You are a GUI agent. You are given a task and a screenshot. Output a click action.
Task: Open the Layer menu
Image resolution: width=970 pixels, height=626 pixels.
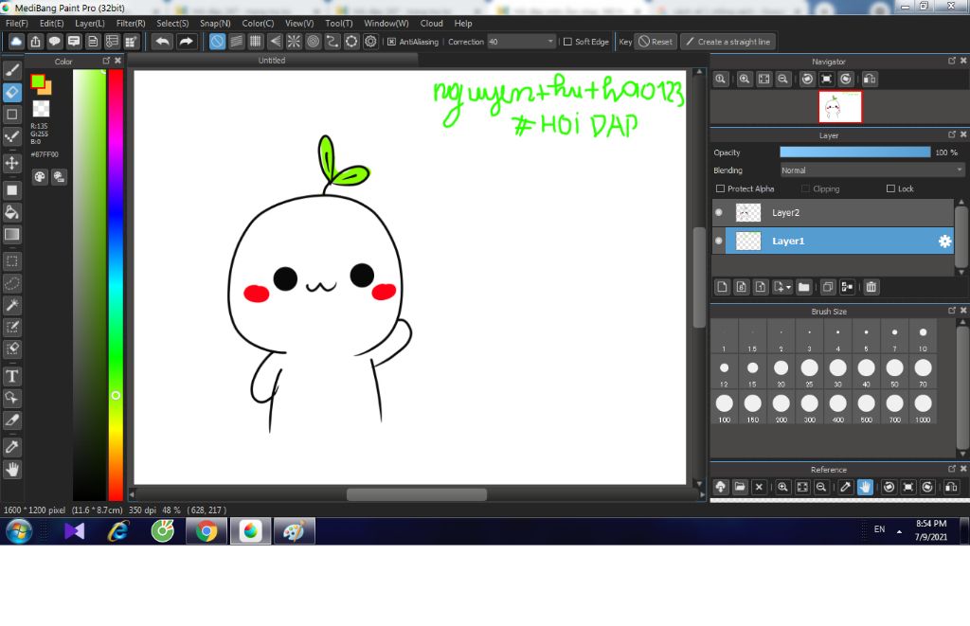pos(90,23)
